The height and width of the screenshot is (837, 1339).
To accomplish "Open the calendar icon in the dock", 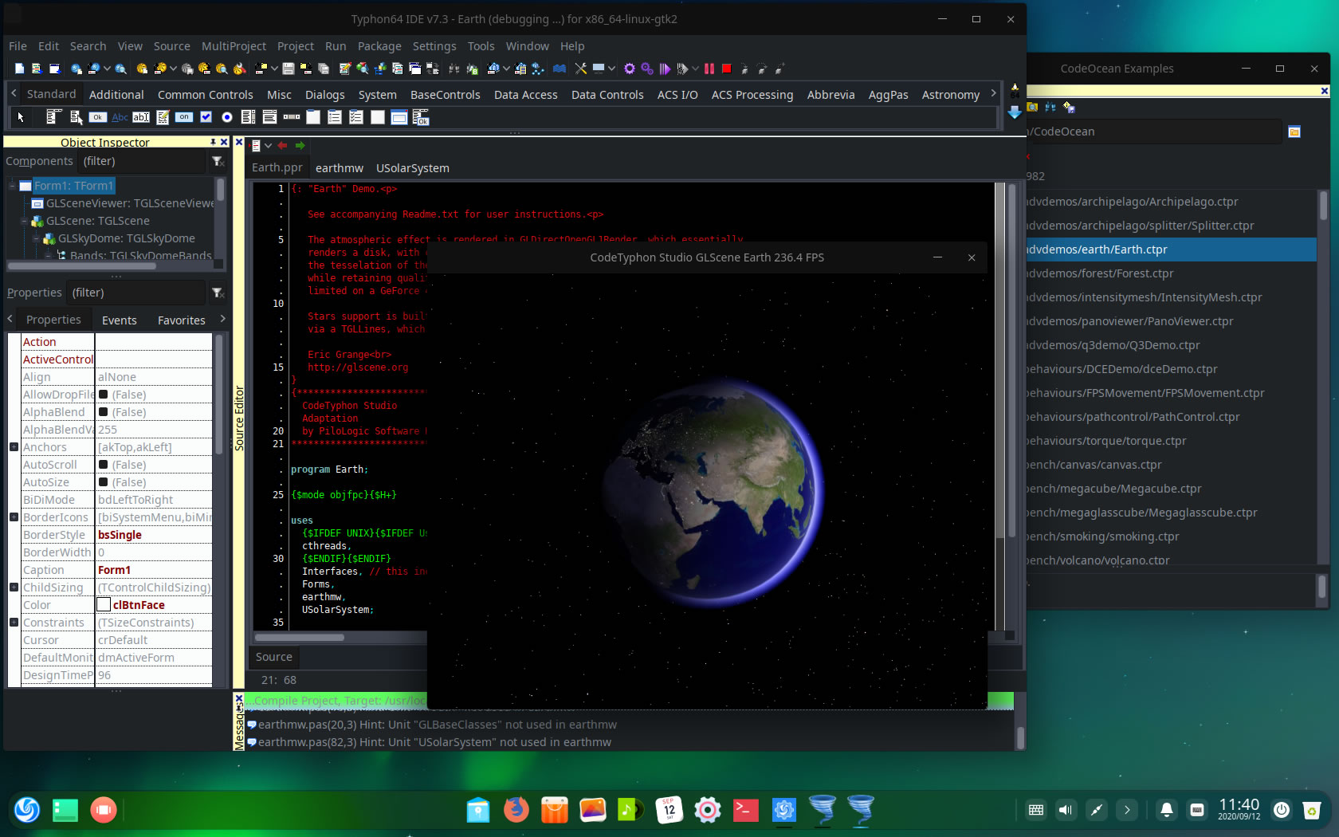I will point(669,810).
